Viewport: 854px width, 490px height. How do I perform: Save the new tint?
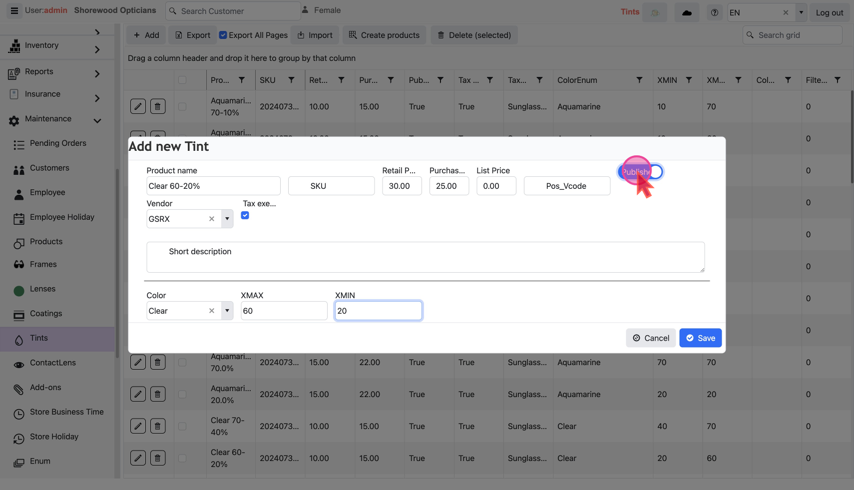pos(700,338)
